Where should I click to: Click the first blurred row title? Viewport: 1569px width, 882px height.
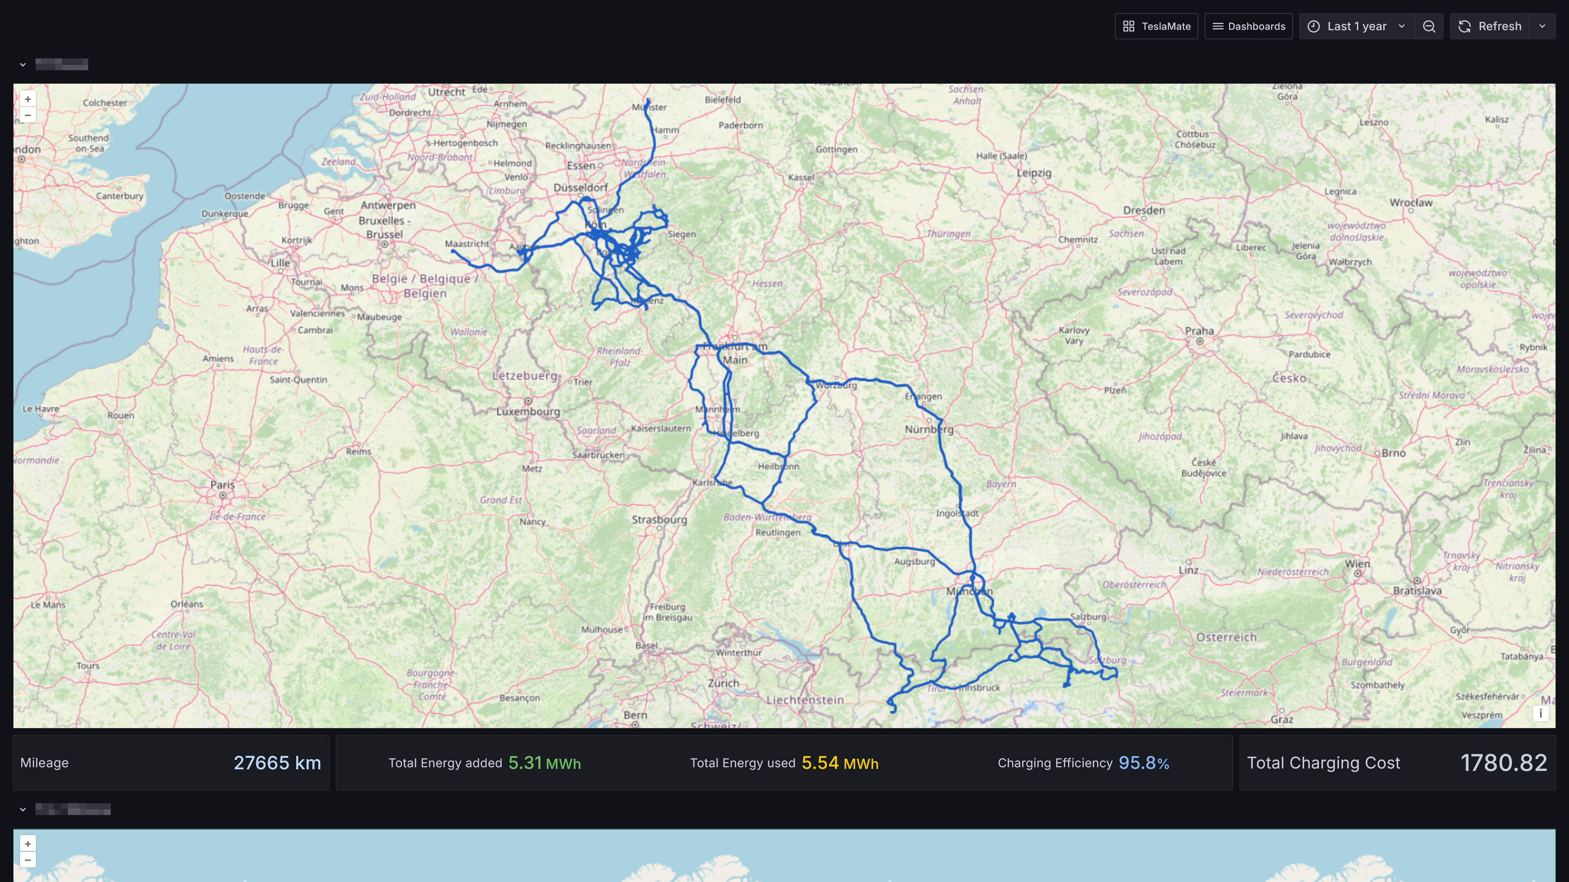[x=62, y=65]
